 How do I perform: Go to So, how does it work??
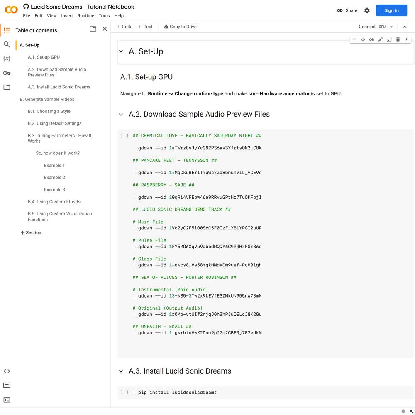click(58, 153)
